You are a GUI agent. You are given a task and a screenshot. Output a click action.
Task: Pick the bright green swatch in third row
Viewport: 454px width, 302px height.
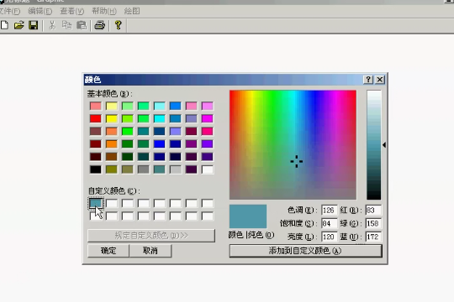(128, 131)
